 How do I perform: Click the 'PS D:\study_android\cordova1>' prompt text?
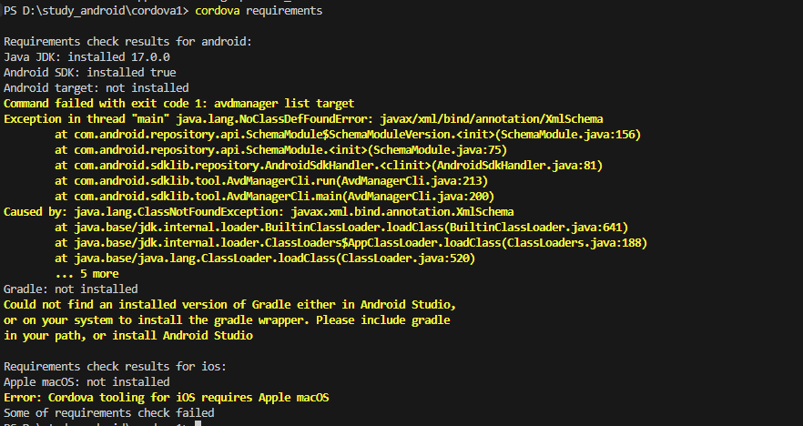point(97,11)
